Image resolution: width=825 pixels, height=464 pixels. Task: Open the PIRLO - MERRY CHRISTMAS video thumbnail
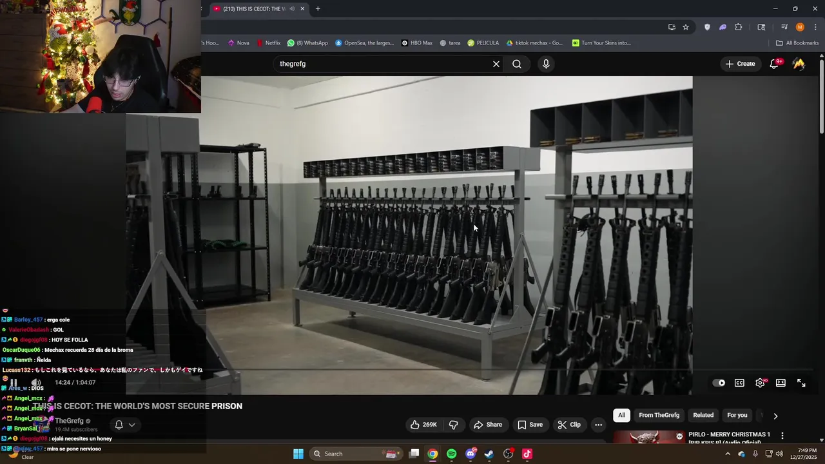pos(649,437)
